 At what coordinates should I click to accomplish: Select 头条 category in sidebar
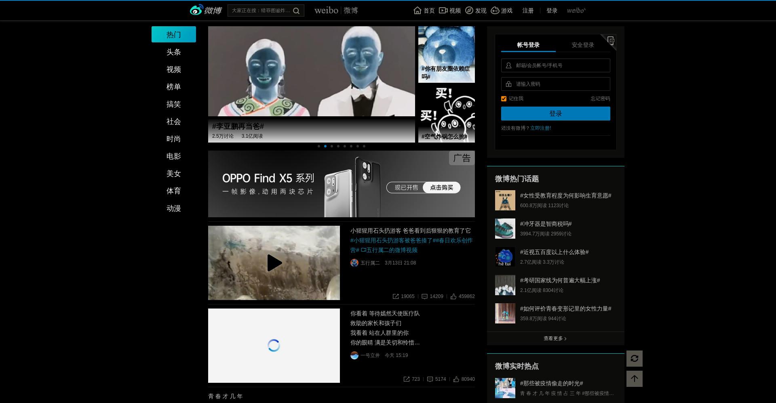click(x=174, y=52)
